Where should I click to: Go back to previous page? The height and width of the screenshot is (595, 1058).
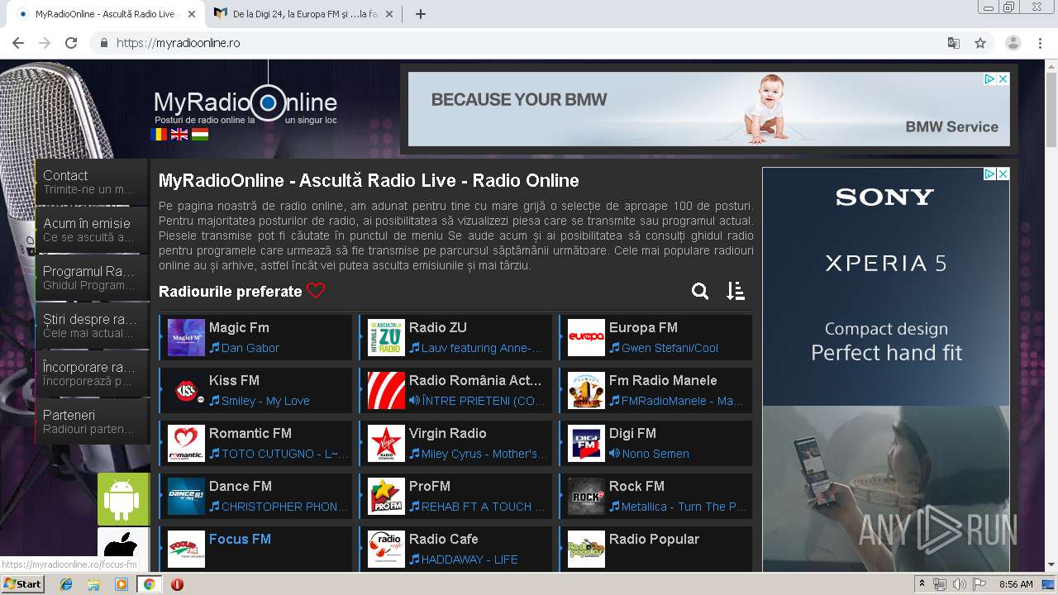tap(18, 43)
